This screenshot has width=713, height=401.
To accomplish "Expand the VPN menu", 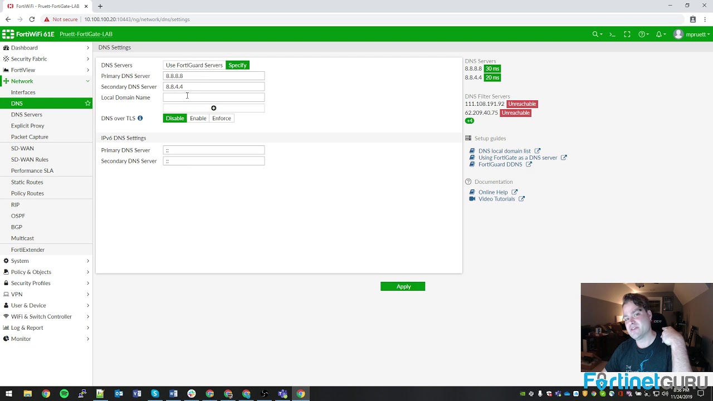I will pos(46,294).
